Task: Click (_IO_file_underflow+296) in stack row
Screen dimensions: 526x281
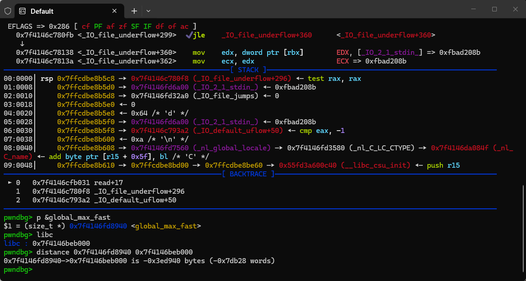Action: pos(242,79)
